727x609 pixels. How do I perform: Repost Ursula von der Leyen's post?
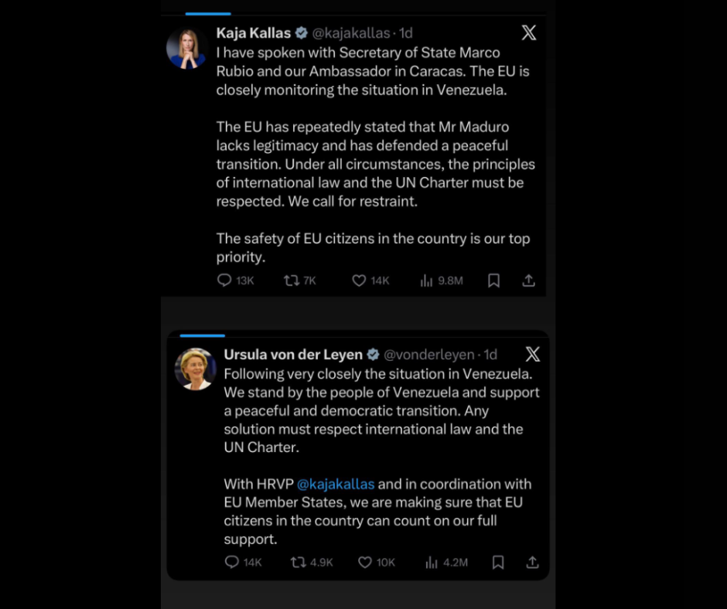[298, 562]
